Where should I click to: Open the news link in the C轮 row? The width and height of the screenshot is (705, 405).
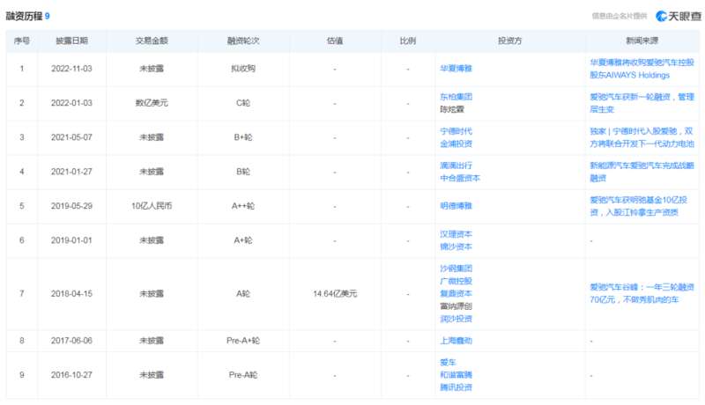tap(642, 103)
